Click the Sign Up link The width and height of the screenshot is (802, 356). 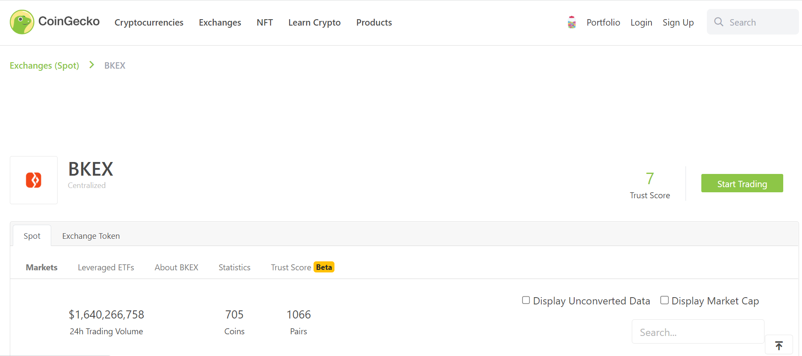pos(678,23)
